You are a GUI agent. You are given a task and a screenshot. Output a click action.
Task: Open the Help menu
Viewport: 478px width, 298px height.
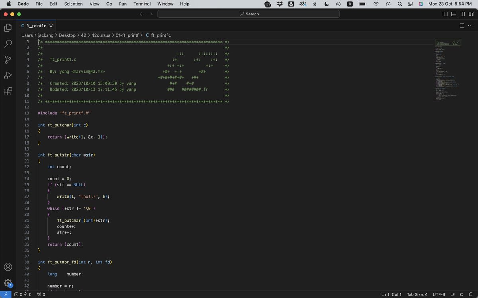(185, 4)
